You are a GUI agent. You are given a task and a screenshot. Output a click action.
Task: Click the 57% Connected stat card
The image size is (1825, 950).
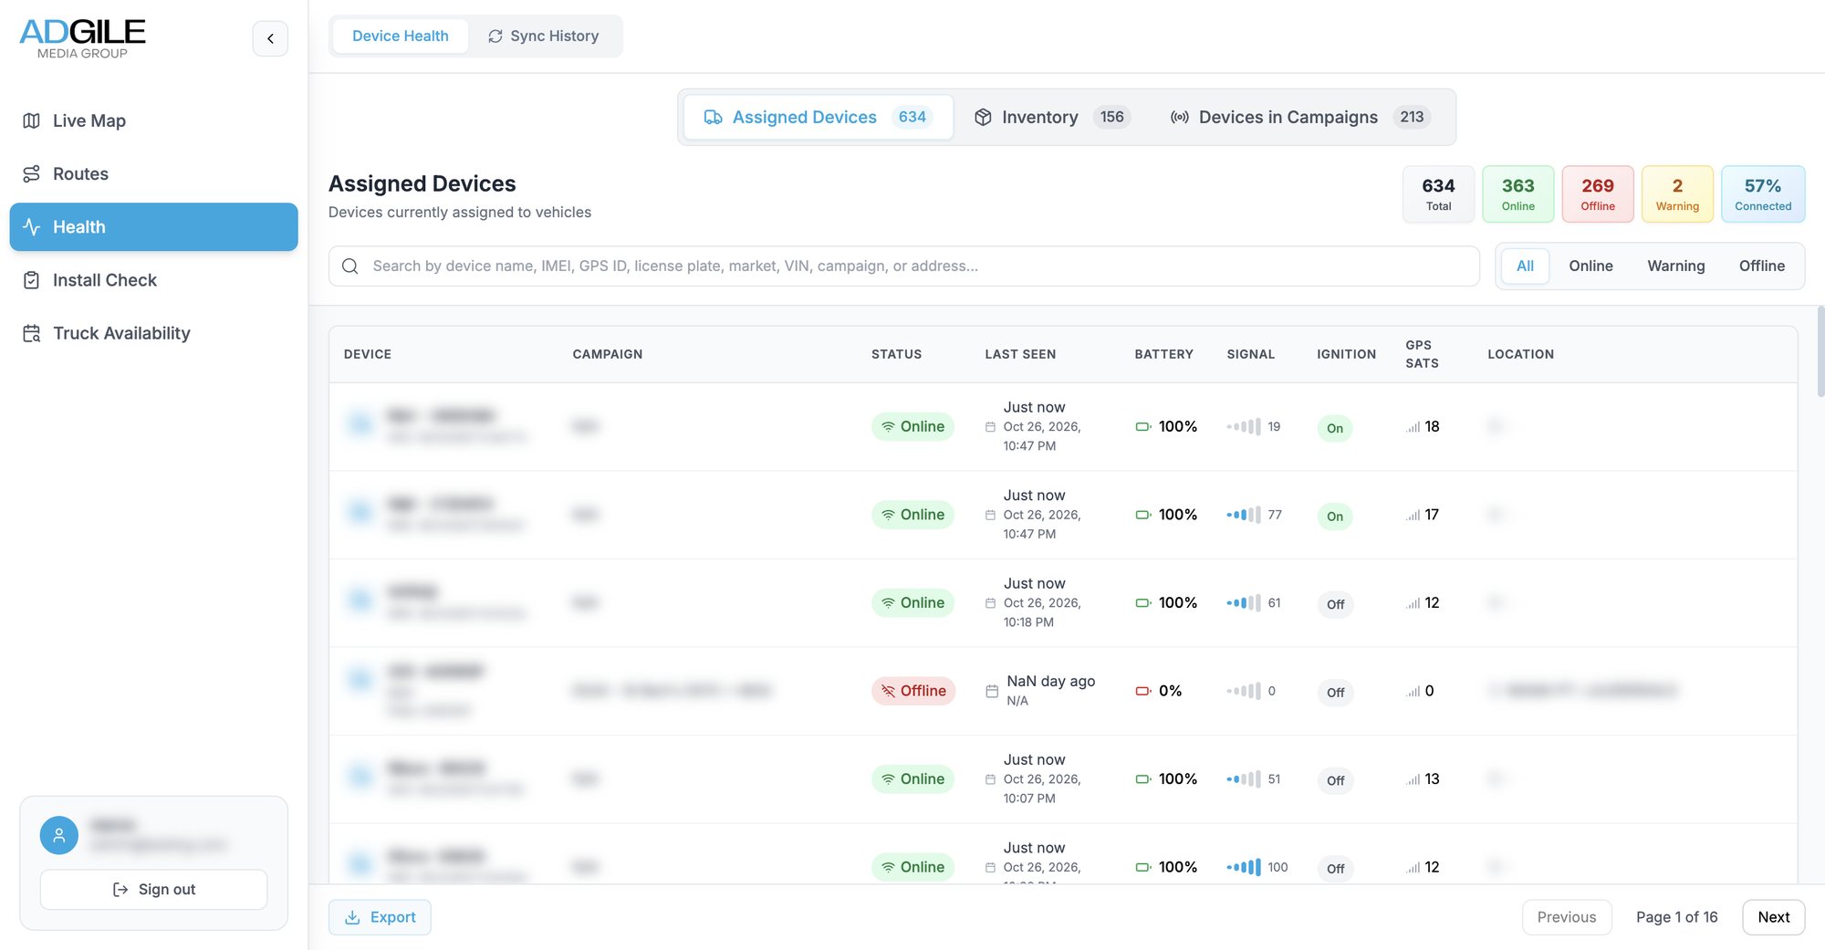click(1763, 194)
